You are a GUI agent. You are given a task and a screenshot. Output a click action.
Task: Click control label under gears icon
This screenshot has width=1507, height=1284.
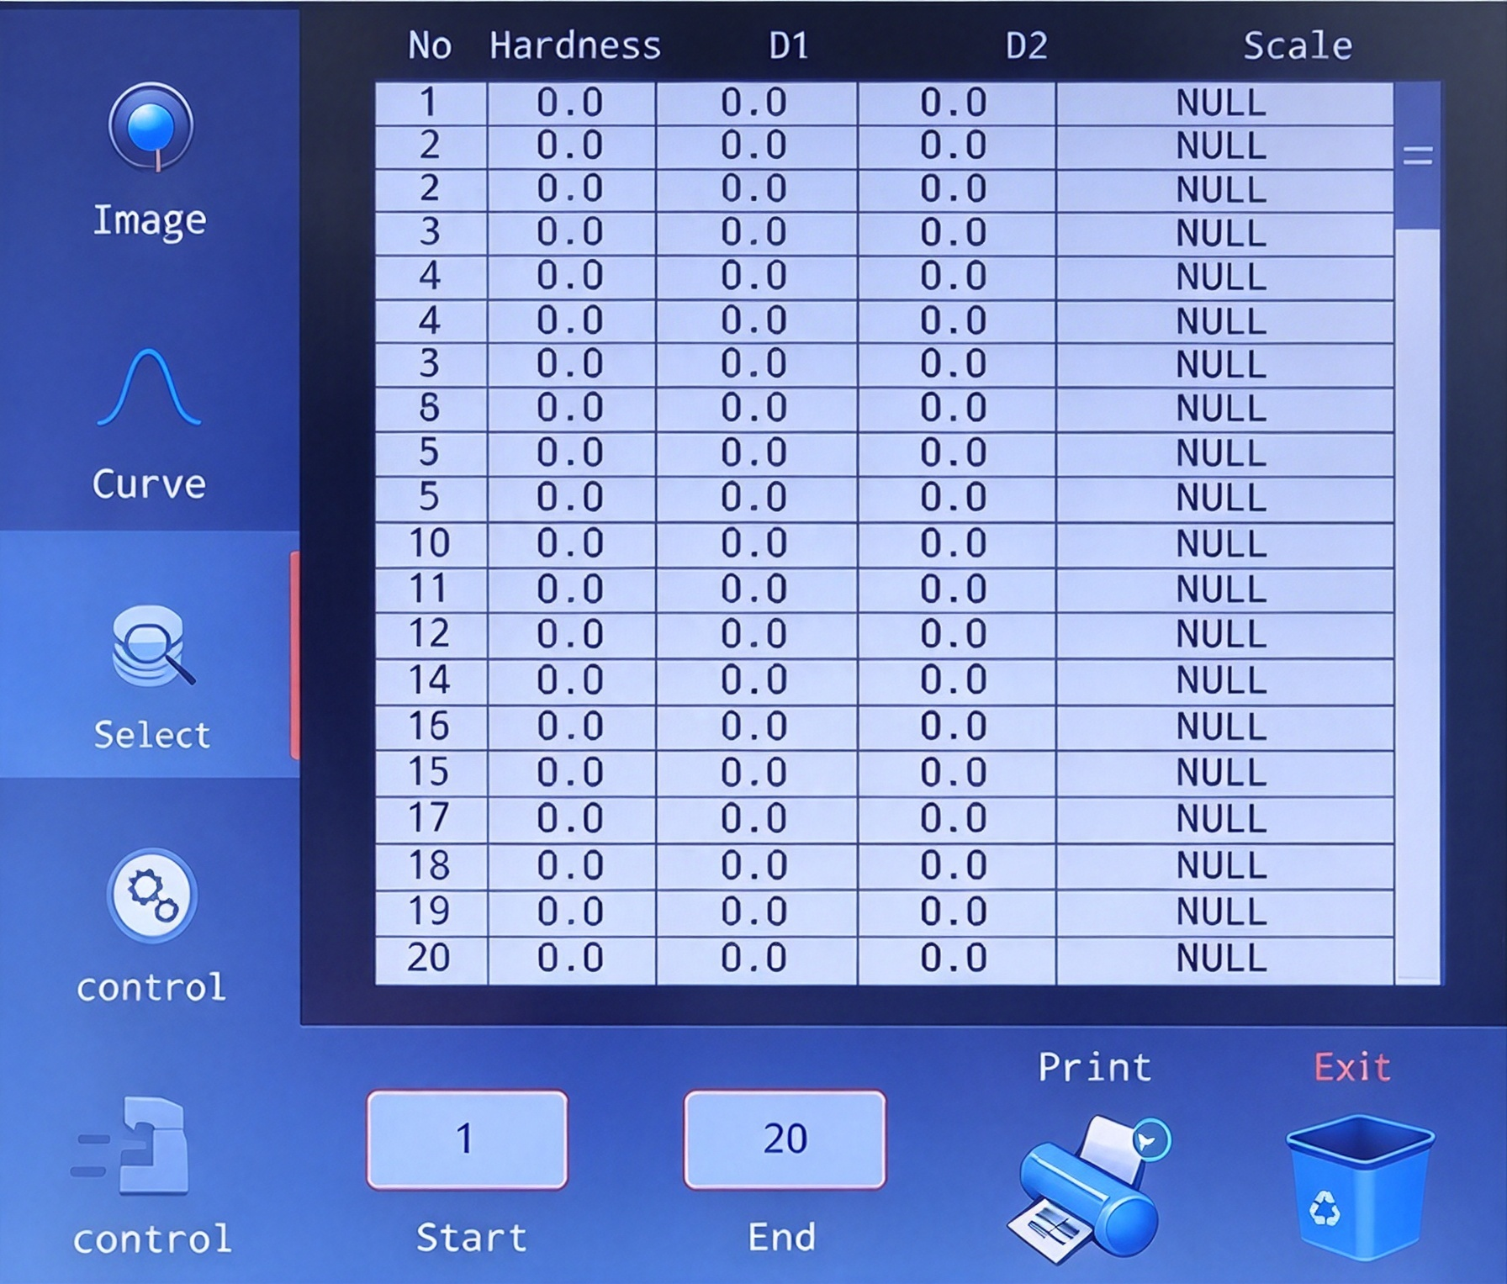(x=151, y=987)
